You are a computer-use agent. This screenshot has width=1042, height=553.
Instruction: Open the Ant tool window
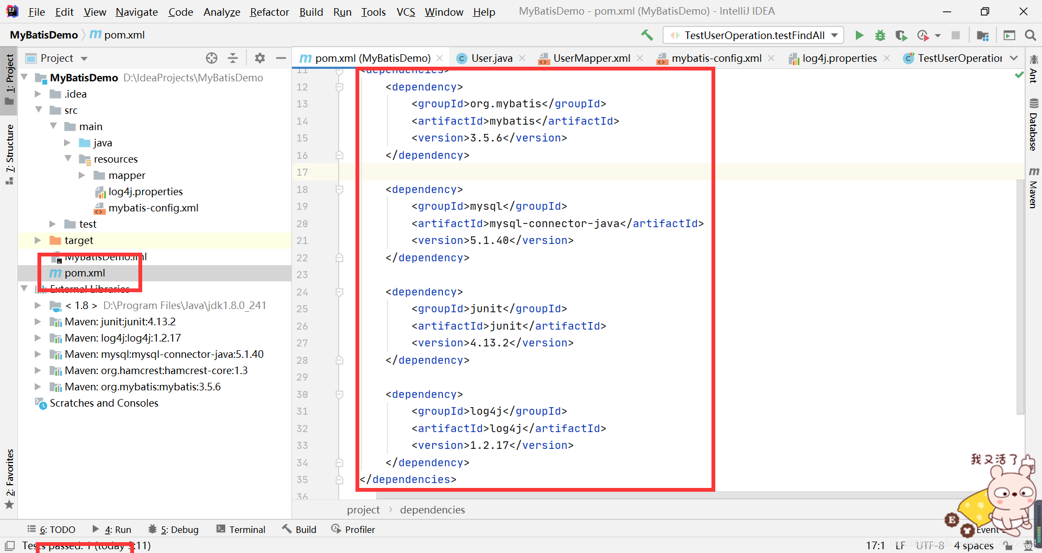click(x=1033, y=69)
